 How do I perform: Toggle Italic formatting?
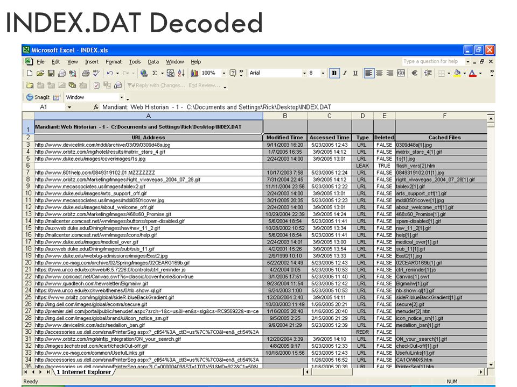[345, 73]
